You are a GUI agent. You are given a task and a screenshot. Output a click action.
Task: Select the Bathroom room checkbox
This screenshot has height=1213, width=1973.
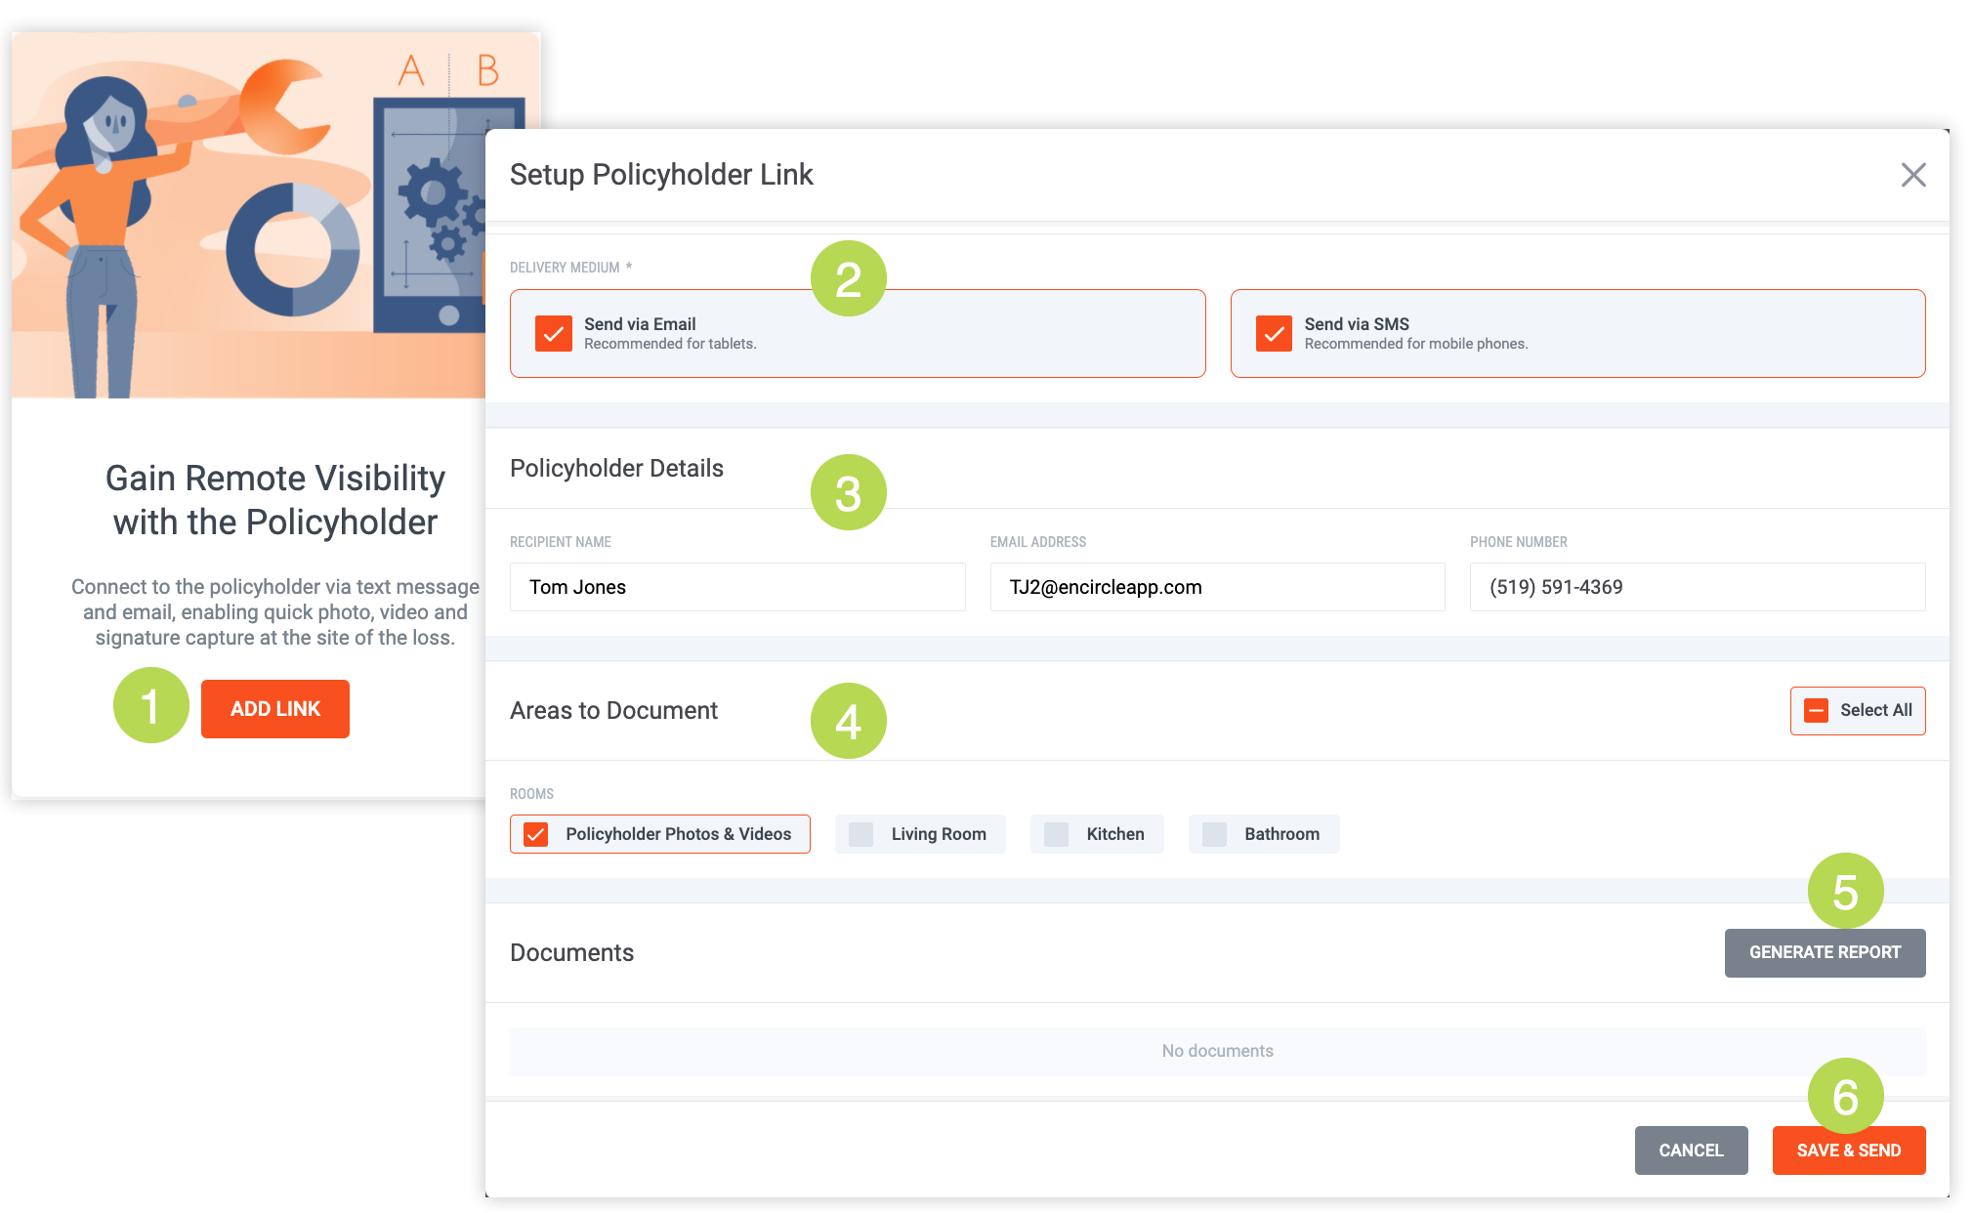pyautogui.click(x=1214, y=834)
